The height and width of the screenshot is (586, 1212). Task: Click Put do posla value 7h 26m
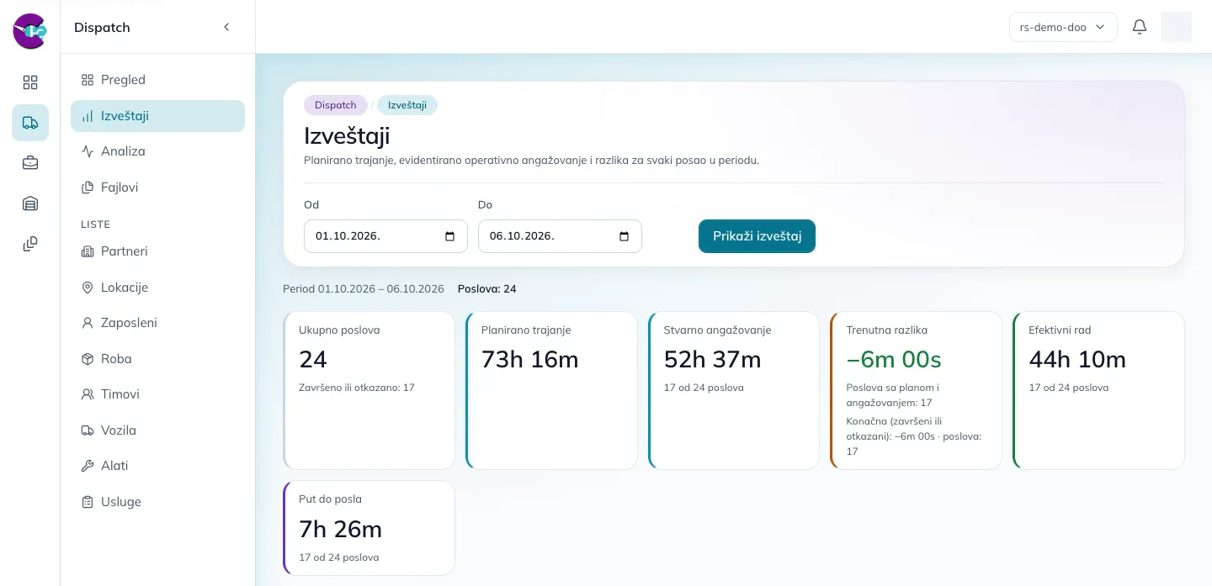341,529
